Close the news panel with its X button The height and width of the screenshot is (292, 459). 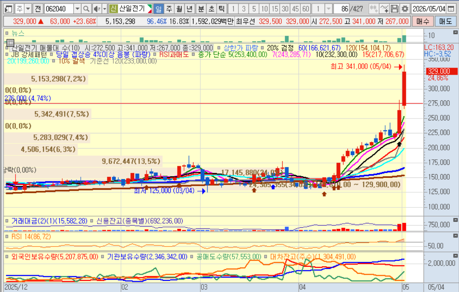pyautogui.click(x=455, y=33)
